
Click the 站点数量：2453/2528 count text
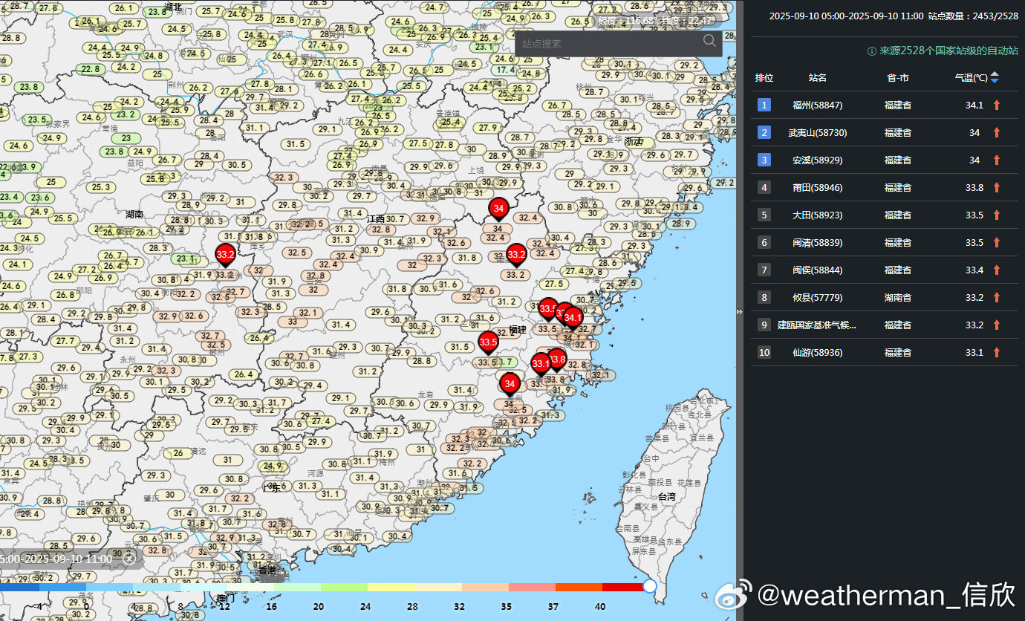[x=972, y=16]
